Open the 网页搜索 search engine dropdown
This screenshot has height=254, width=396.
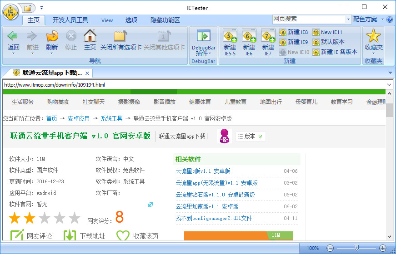tap(349, 20)
